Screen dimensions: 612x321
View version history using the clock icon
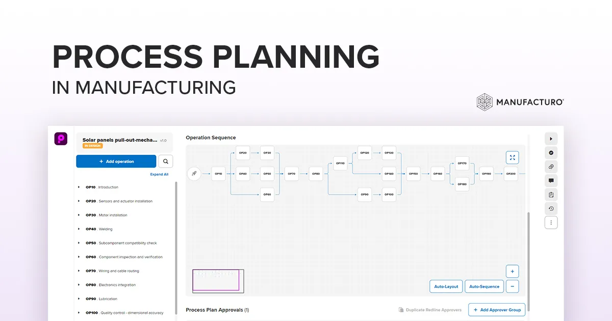pyautogui.click(x=551, y=208)
